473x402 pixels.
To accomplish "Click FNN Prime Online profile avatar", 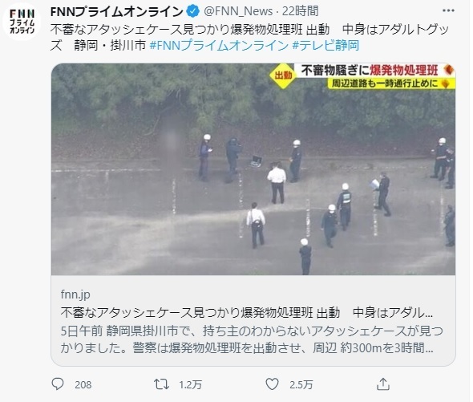I will click(x=22, y=22).
